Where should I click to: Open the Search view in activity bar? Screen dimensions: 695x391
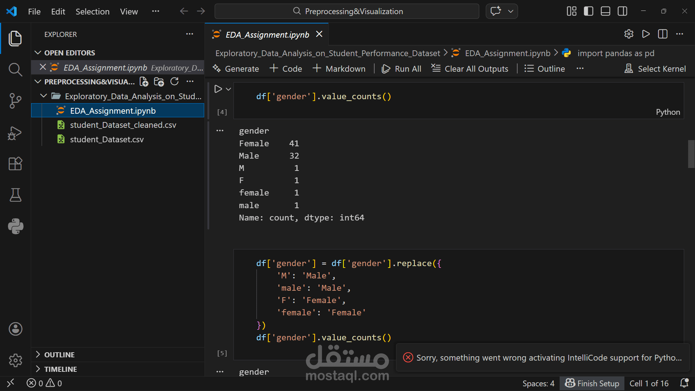click(15, 69)
